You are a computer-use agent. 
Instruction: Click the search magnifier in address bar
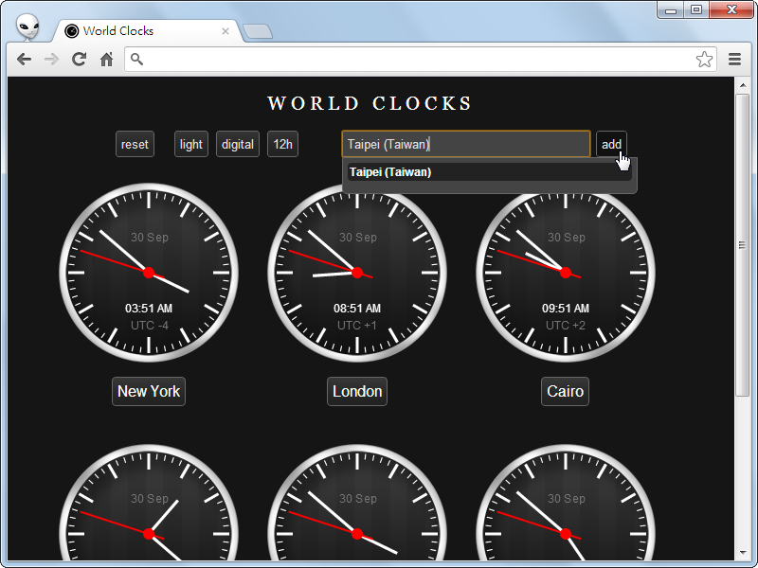(137, 60)
